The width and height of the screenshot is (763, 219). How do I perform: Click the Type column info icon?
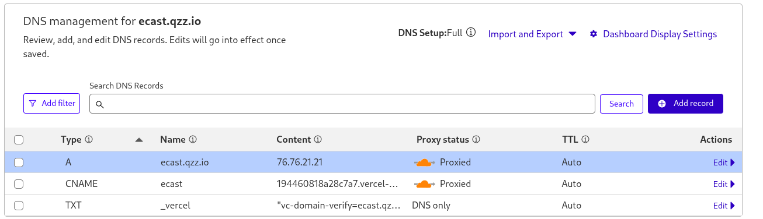tap(89, 140)
